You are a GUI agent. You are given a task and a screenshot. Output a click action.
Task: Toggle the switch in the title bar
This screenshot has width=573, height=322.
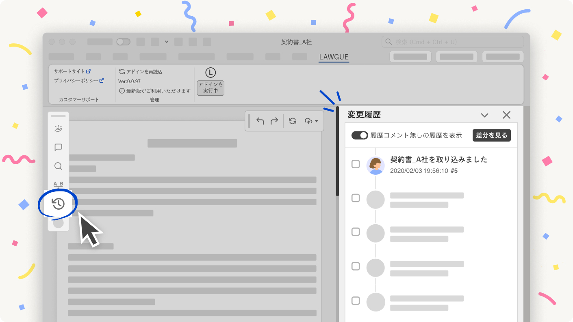click(x=123, y=42)
